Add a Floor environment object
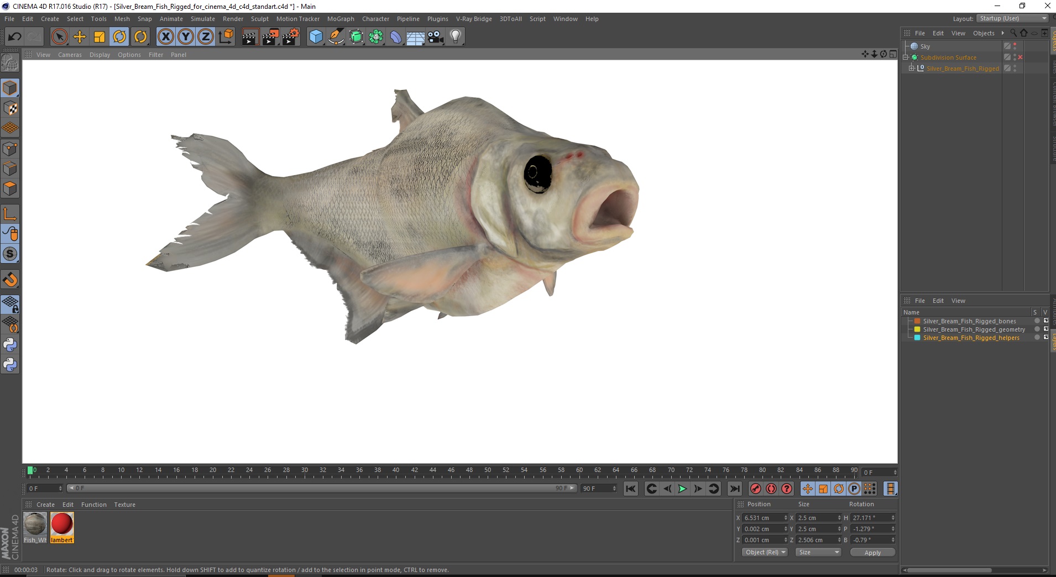Viewport: 1056px width, 577px height. [416, 37]
